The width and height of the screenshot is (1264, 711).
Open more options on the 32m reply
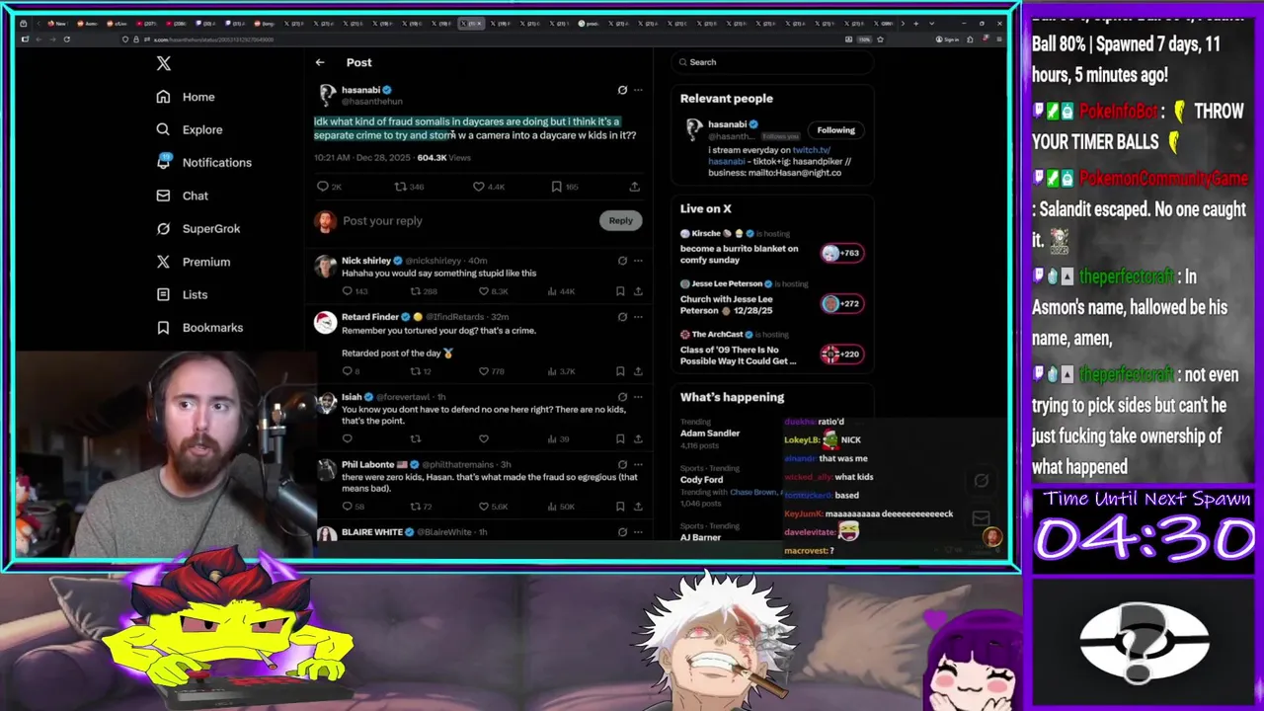click(x=638, y=317)
